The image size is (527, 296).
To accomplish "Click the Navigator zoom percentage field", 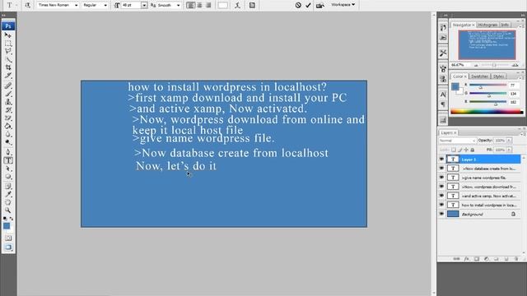I will (x=458, y=65).
